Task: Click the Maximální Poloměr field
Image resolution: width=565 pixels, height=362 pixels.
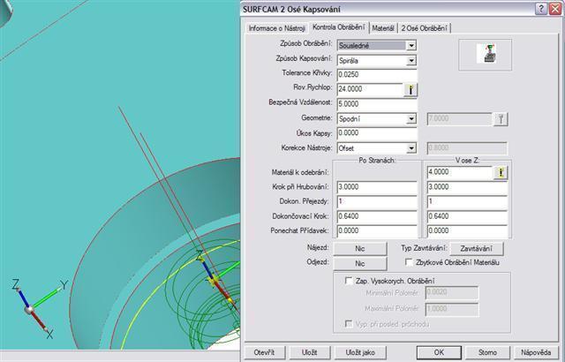Action: (452, 309)
